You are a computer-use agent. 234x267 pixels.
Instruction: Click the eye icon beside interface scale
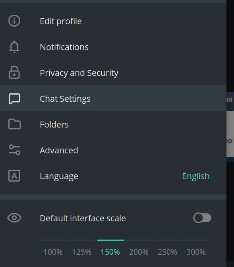point(14,218)
